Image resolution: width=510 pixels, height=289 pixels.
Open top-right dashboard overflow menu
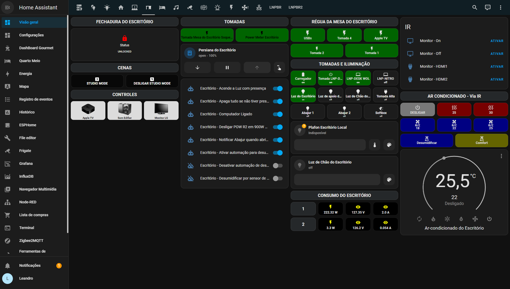coord(500,7)
